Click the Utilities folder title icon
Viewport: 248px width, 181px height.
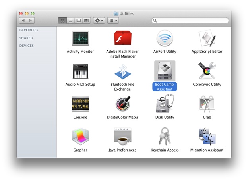coord(116,13)
